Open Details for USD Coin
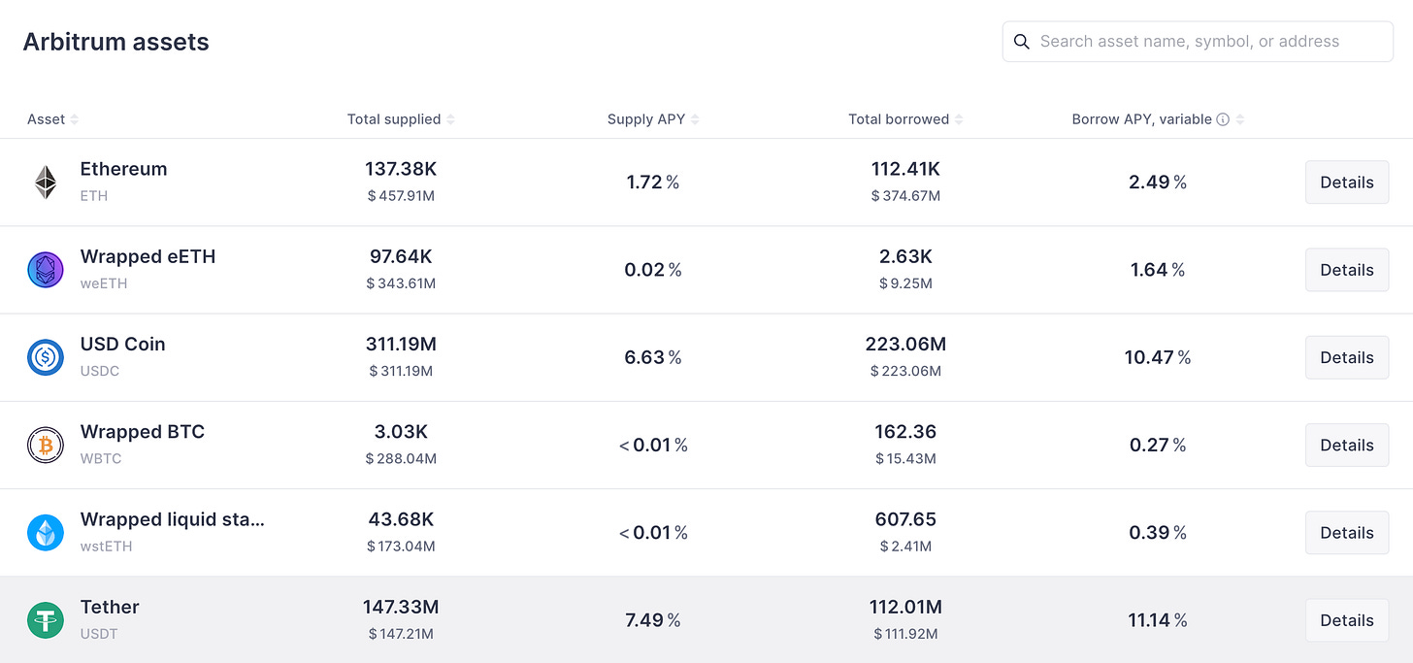The height and width of the screenshot is (663, 1413). [x=1347, y=357]
